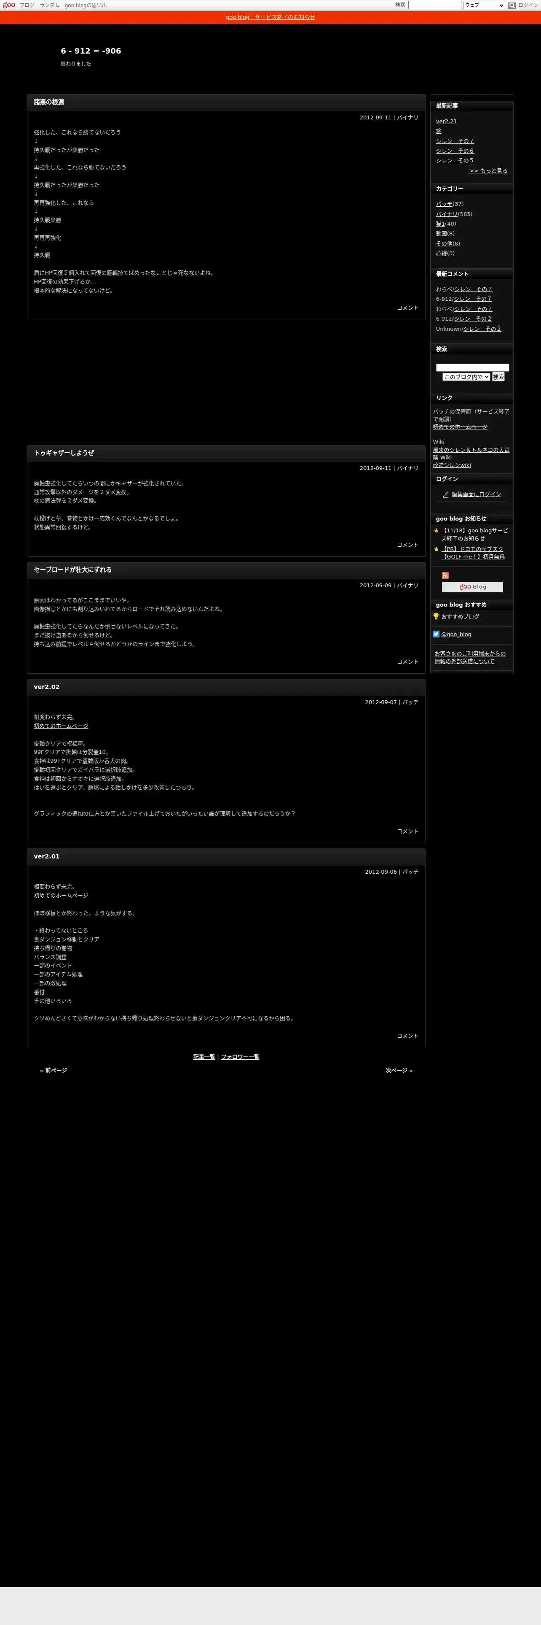Open the お客さまのご利用端末からの情報の外部送信について link
This screenshot has width=541, height=1625.
471,657
